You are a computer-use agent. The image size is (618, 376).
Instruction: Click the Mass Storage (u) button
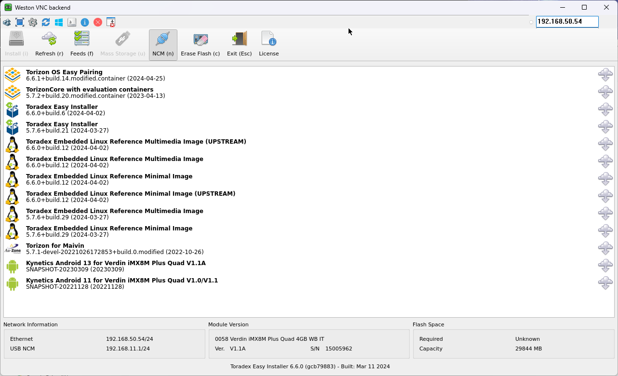click(122, 44)
